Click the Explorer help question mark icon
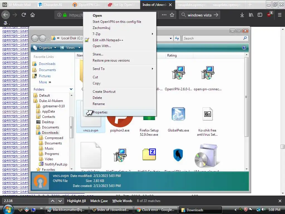This screenshot has height=214, width=285. click(x=244, y=48)
